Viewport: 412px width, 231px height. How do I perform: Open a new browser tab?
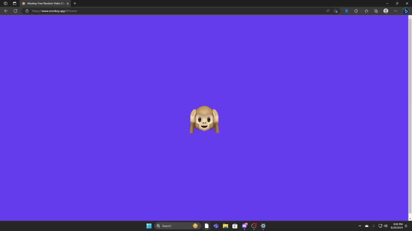75,3
